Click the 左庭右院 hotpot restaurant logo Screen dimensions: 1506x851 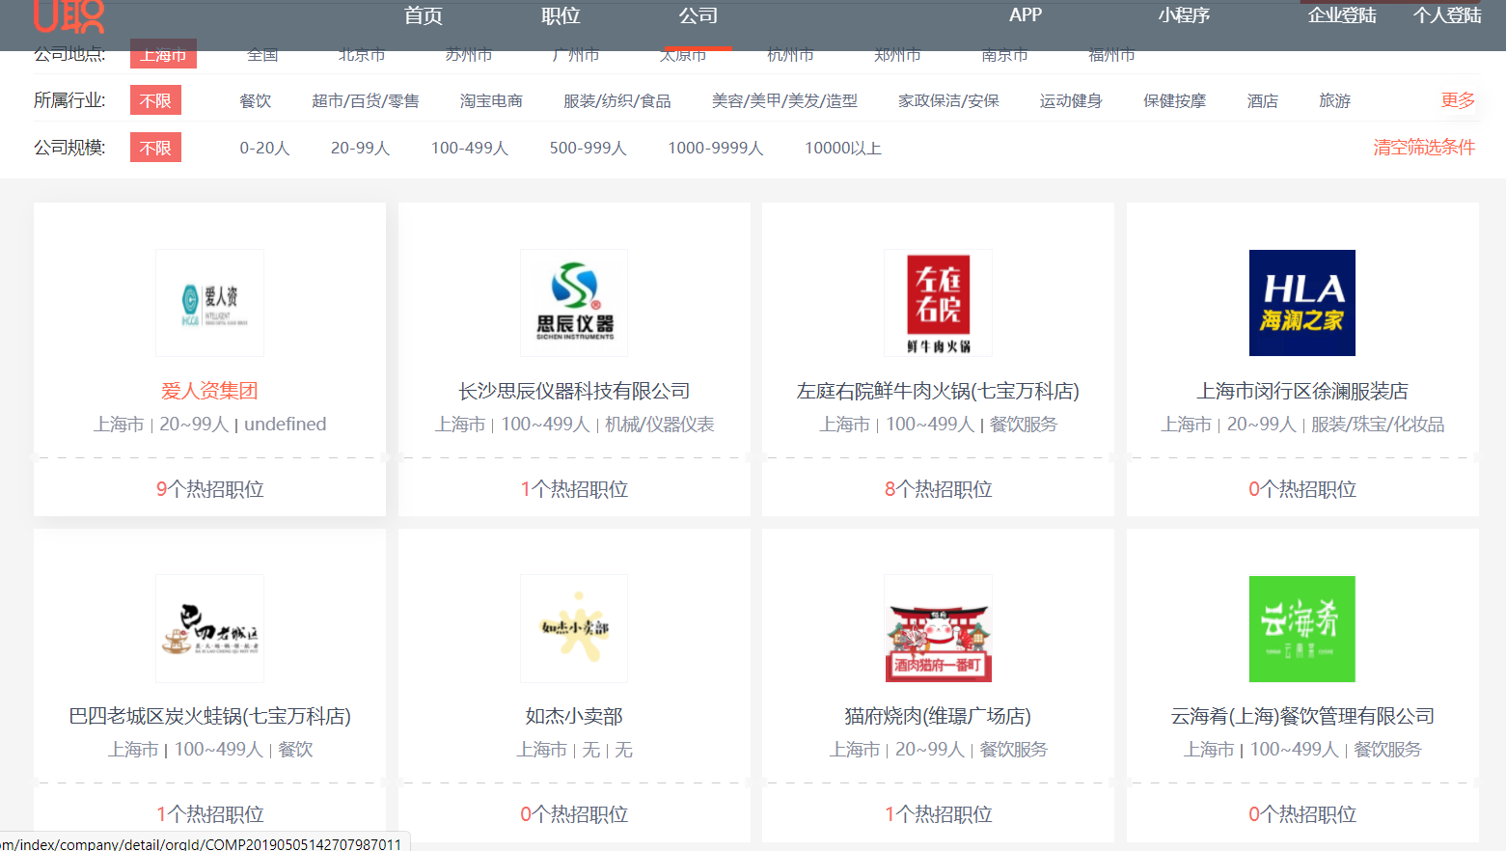[938, 303]
